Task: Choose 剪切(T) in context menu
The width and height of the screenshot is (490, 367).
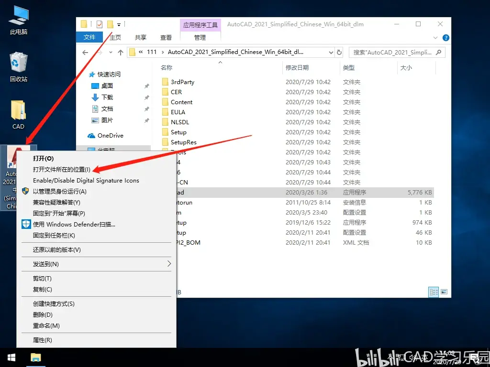Action: [x=96, y=279]
